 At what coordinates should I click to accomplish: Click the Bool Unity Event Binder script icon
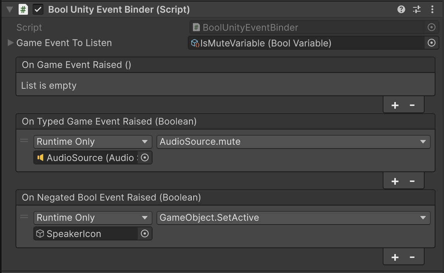click(23, 9)
